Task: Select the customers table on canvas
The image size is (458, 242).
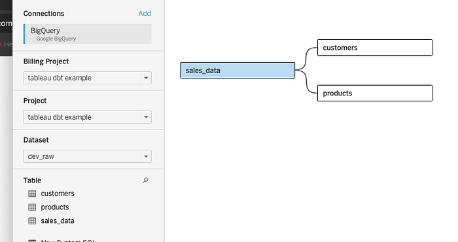Action: click(x=375, y=48)
